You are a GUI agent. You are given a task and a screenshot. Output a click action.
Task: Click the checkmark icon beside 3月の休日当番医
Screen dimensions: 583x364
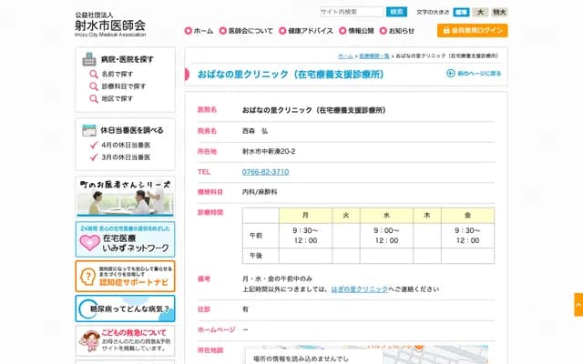94,157
